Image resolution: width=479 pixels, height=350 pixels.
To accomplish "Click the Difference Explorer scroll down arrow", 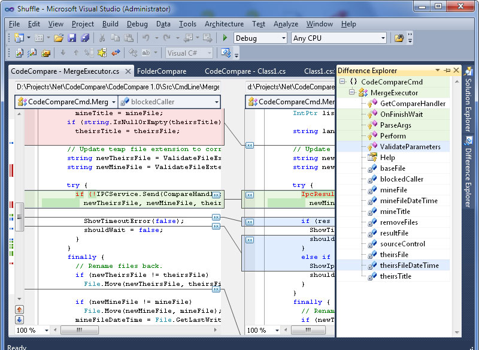I will tap(457, 332).
